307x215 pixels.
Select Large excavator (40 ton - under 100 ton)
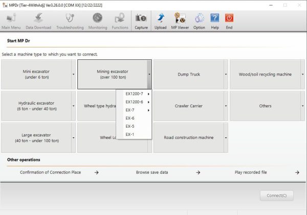click(x=36, y=137)
